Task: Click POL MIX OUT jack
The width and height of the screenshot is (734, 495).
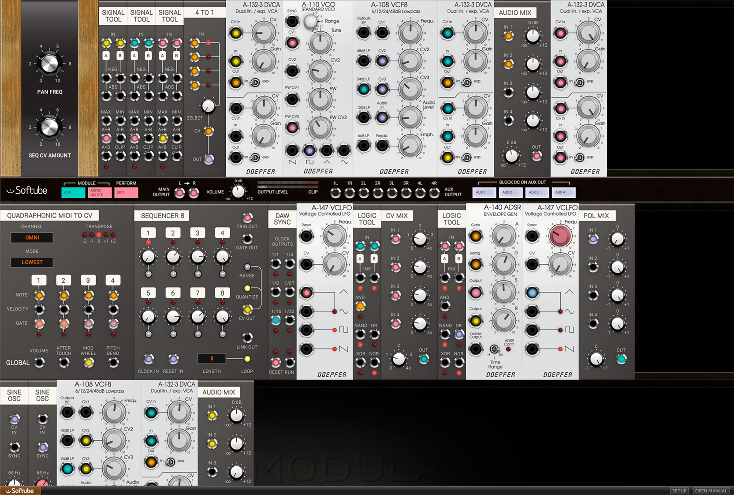Action: (621, 359)
